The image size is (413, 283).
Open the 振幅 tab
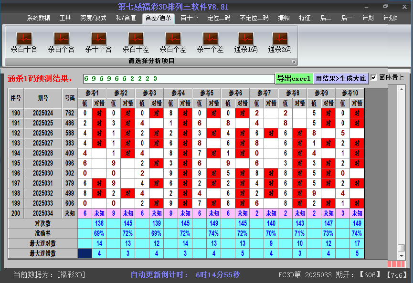point(284,18)
